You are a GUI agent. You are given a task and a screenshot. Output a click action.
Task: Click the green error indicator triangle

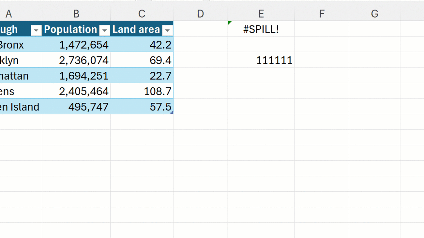click(230, 23)
